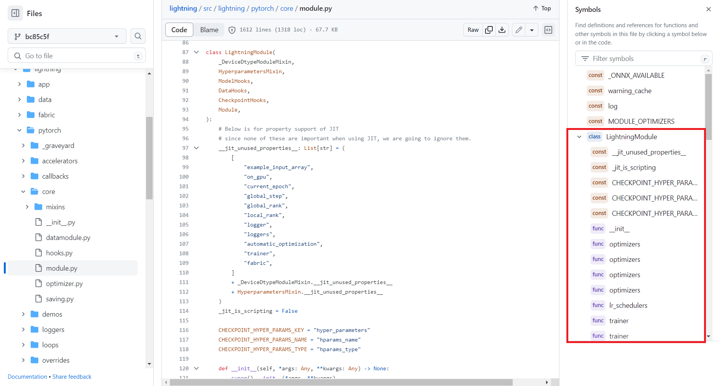Open the filter icon in Symbols search
This screenshot has height=386, width=719.
pyautogui.click(x=585, y=58)
